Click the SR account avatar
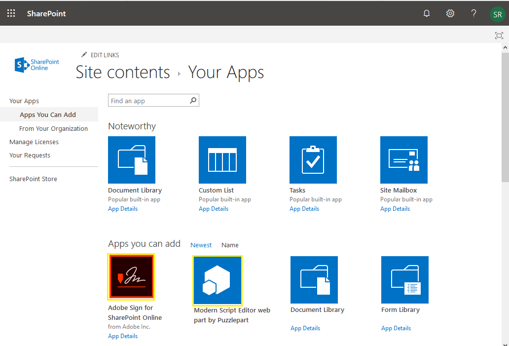This screenshot has width=509, height=346. 497,14
